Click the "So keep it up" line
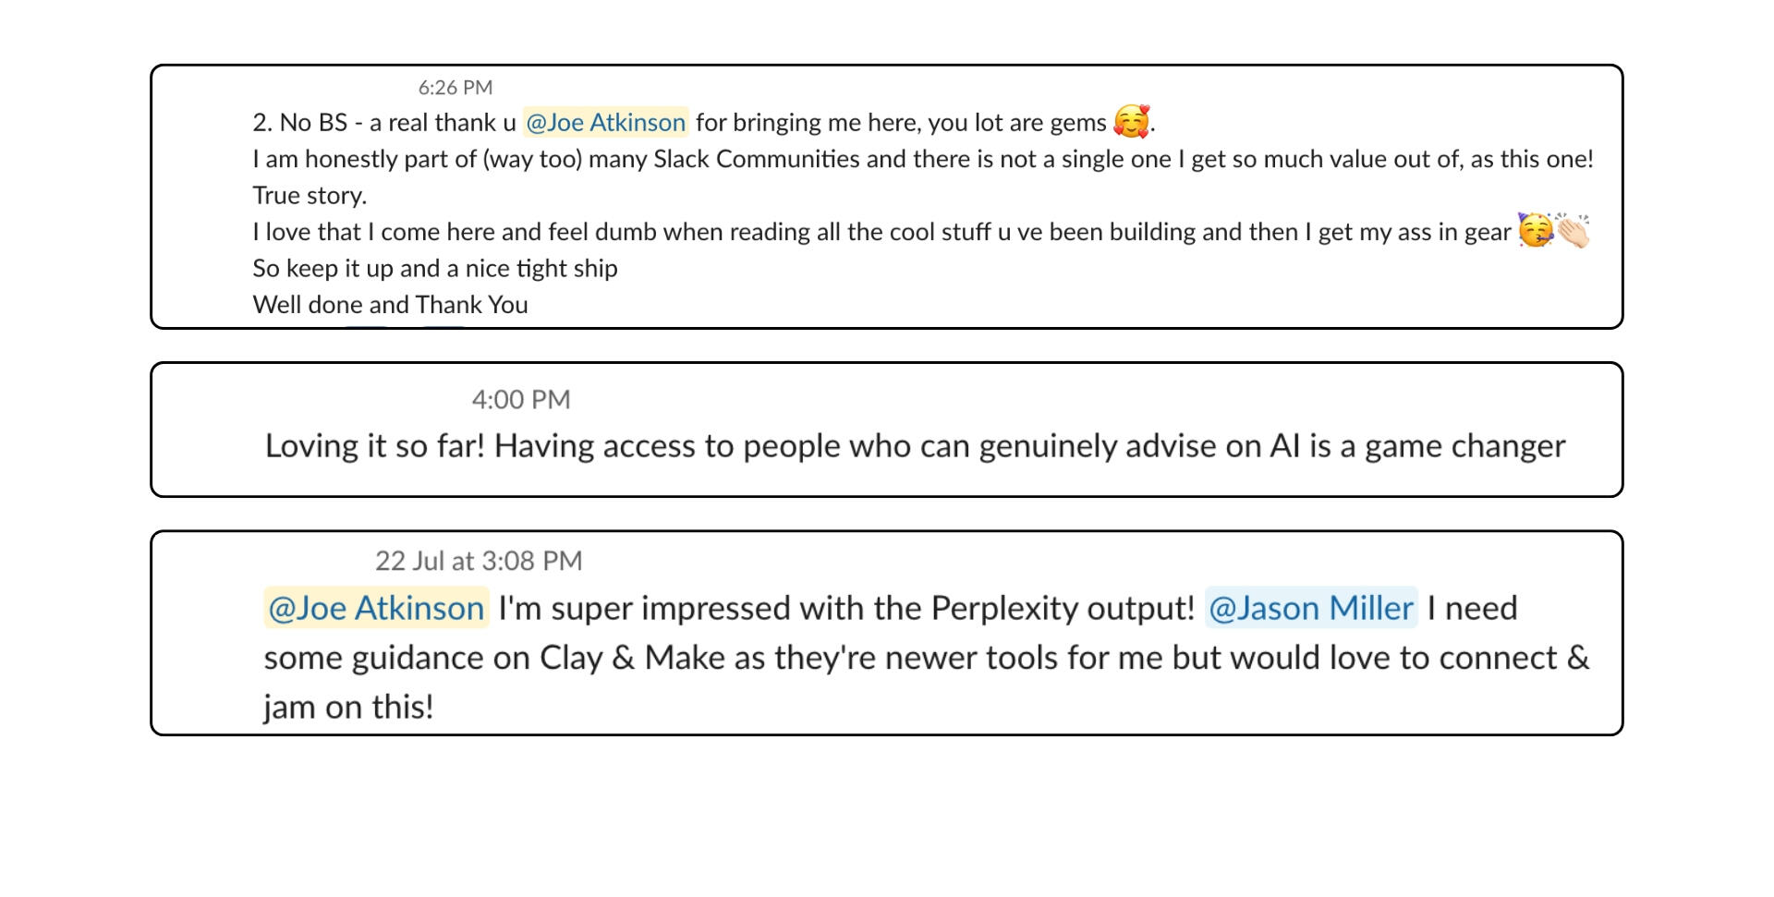Viewport: 1774px width, 897px height. pos(434,268)
